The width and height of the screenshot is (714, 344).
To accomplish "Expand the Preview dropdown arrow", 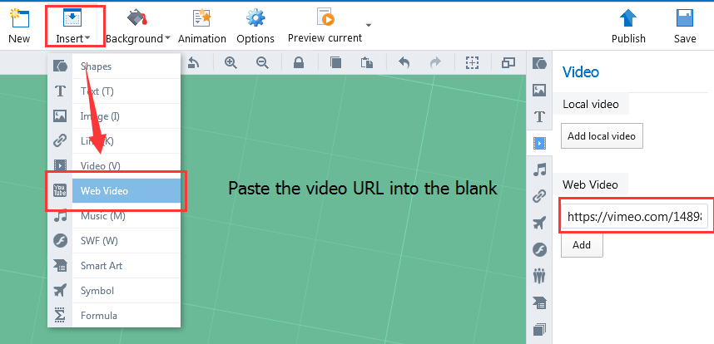I will point(369,26).
